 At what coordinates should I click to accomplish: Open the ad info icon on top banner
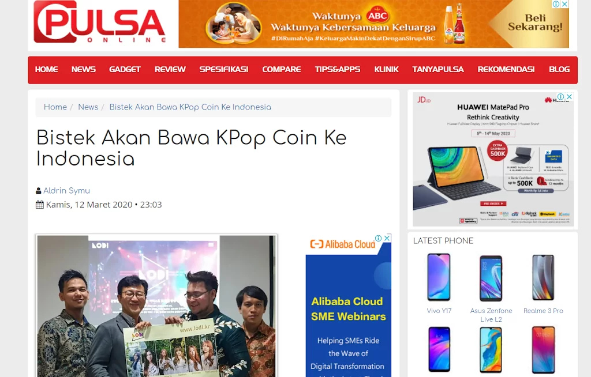pos(556,4)
